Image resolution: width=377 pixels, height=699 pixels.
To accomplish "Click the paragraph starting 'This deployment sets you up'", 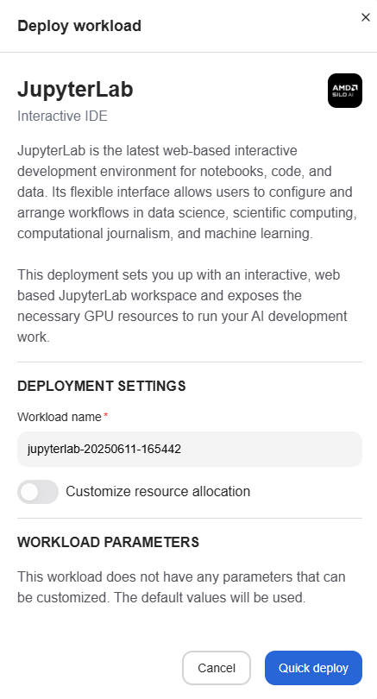I will (182, 305).
